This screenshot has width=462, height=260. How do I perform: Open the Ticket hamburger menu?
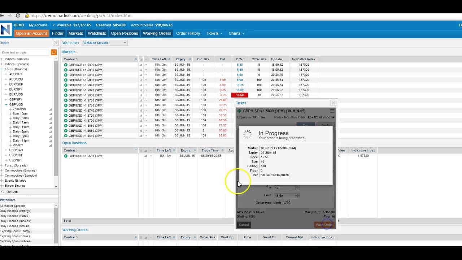332,111
